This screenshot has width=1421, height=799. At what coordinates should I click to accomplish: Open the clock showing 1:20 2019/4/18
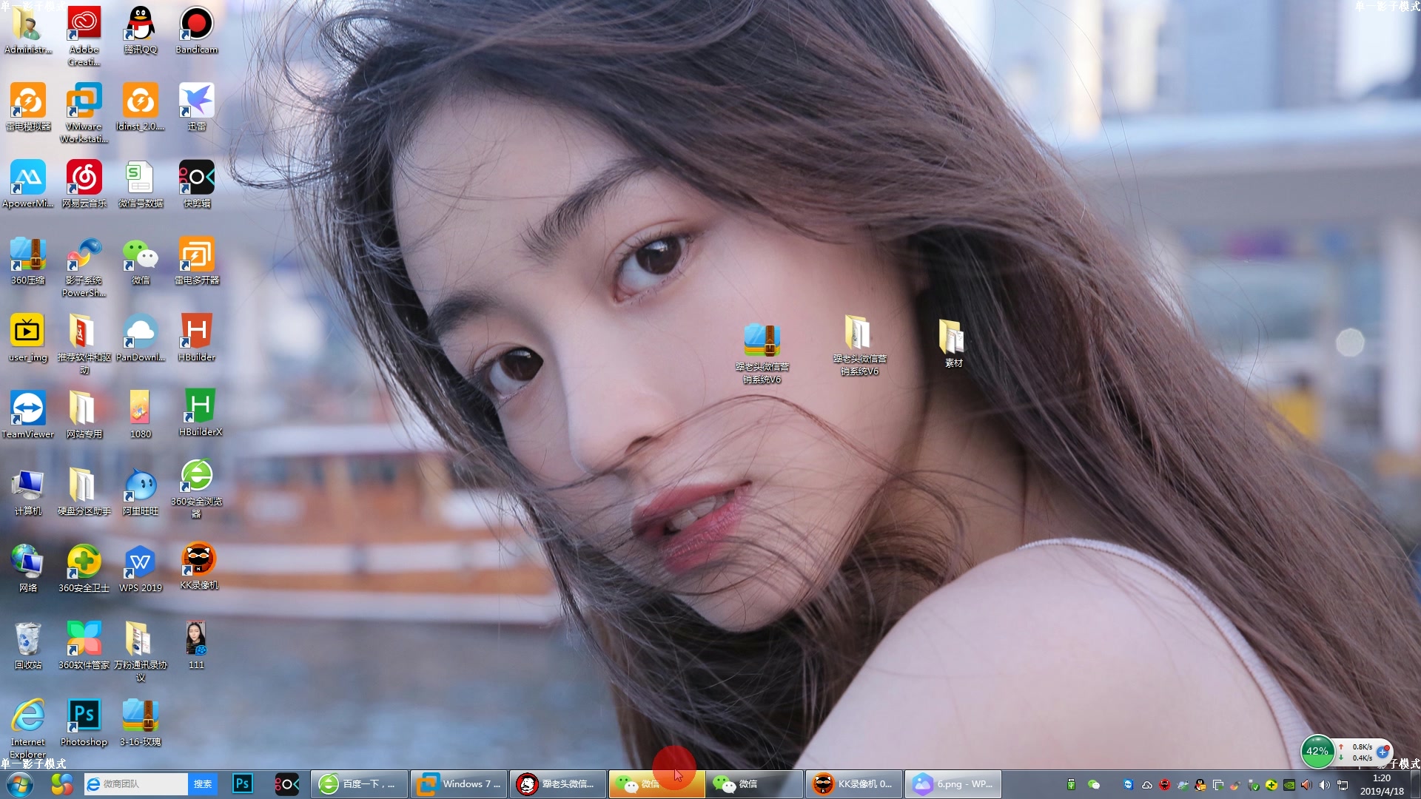tap(1381, 785)
